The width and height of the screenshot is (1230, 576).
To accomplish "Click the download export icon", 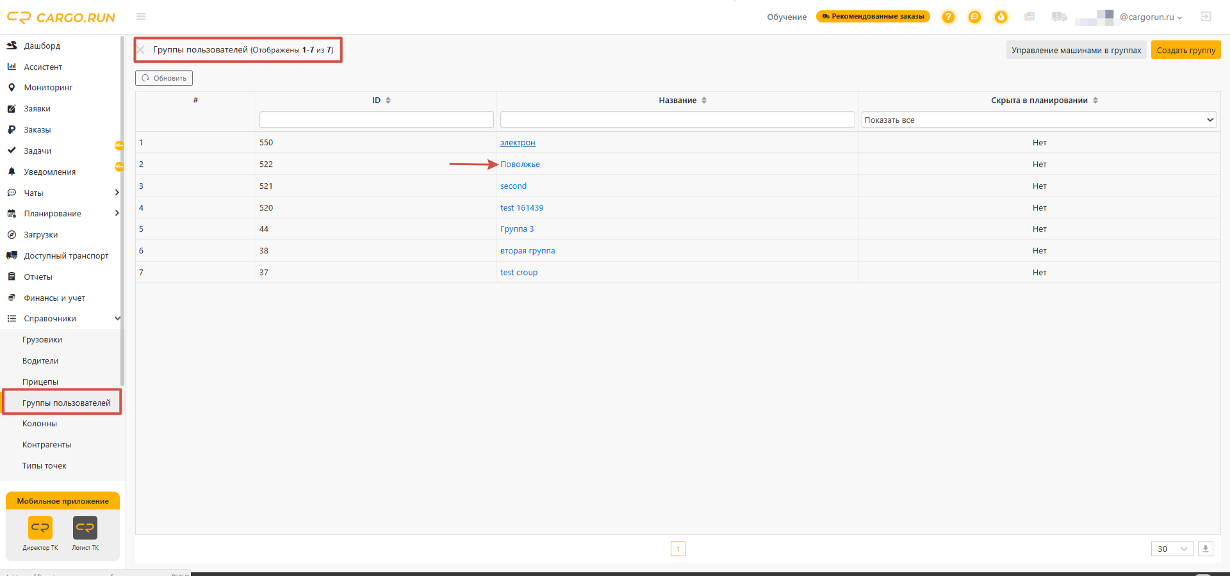I will point(1206,549).
